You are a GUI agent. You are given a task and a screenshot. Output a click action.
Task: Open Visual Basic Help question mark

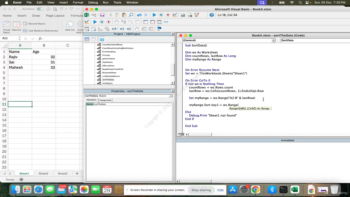212,15
